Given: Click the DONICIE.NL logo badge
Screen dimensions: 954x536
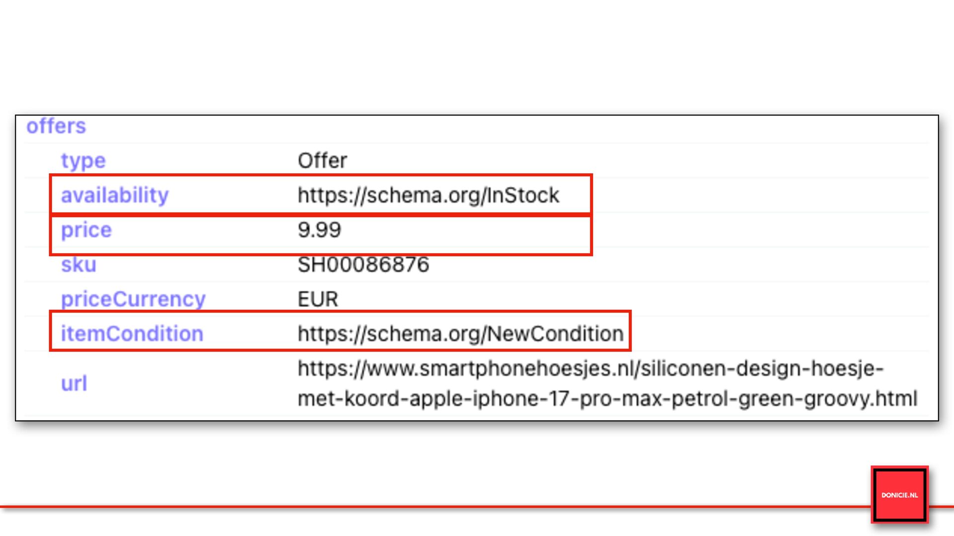Looking at the screenshot, I should click(x=899, y=495).
